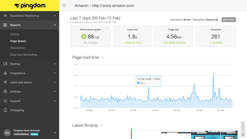Click the "Eastern US" testing location text
The height and width of the screenshot is (139, 247).
coord(212,20)
